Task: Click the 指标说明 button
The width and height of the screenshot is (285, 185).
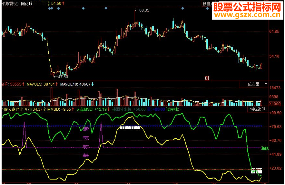Action: click(258, 109)
